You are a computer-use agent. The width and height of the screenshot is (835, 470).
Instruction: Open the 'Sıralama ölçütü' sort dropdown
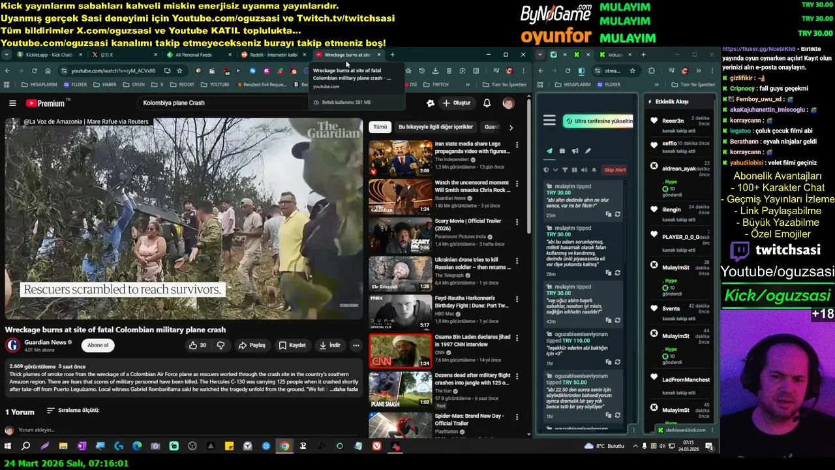point(72,411)
